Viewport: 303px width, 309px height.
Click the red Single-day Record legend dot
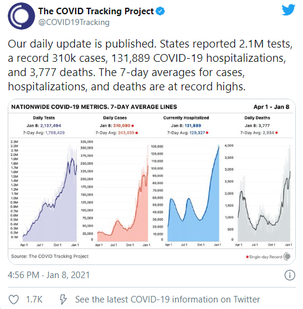tap(247, 257)
